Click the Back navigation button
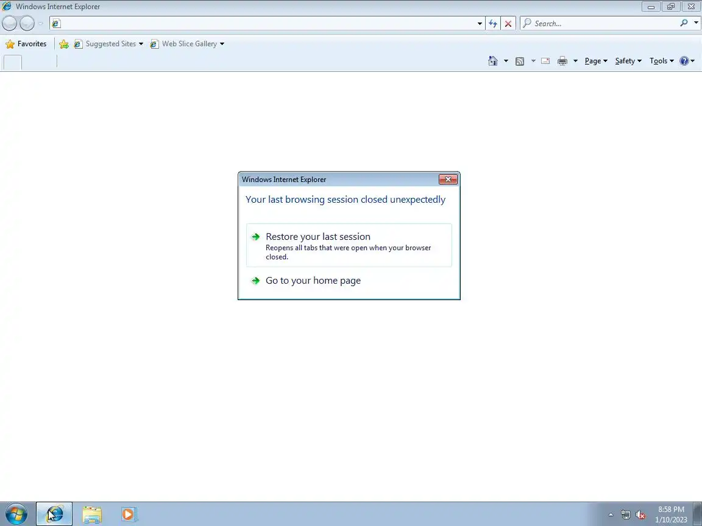702x526 pixels. click(10, 23)
